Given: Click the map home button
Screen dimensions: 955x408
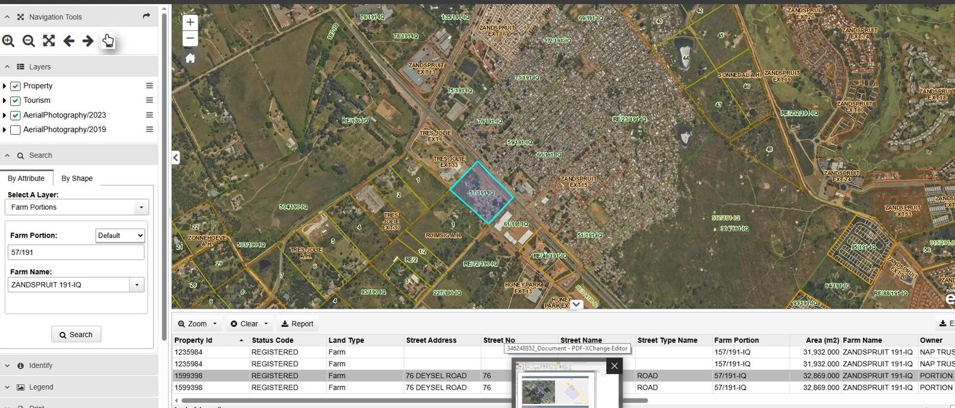Looking at the screenshot, I should pyautogui.click(x=190, y=58).
